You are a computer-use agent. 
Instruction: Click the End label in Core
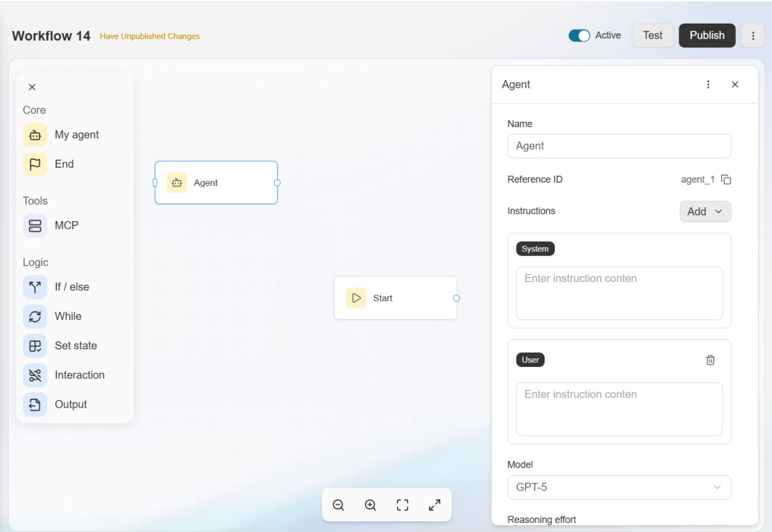pyautogui.click(x=64, y=164)
